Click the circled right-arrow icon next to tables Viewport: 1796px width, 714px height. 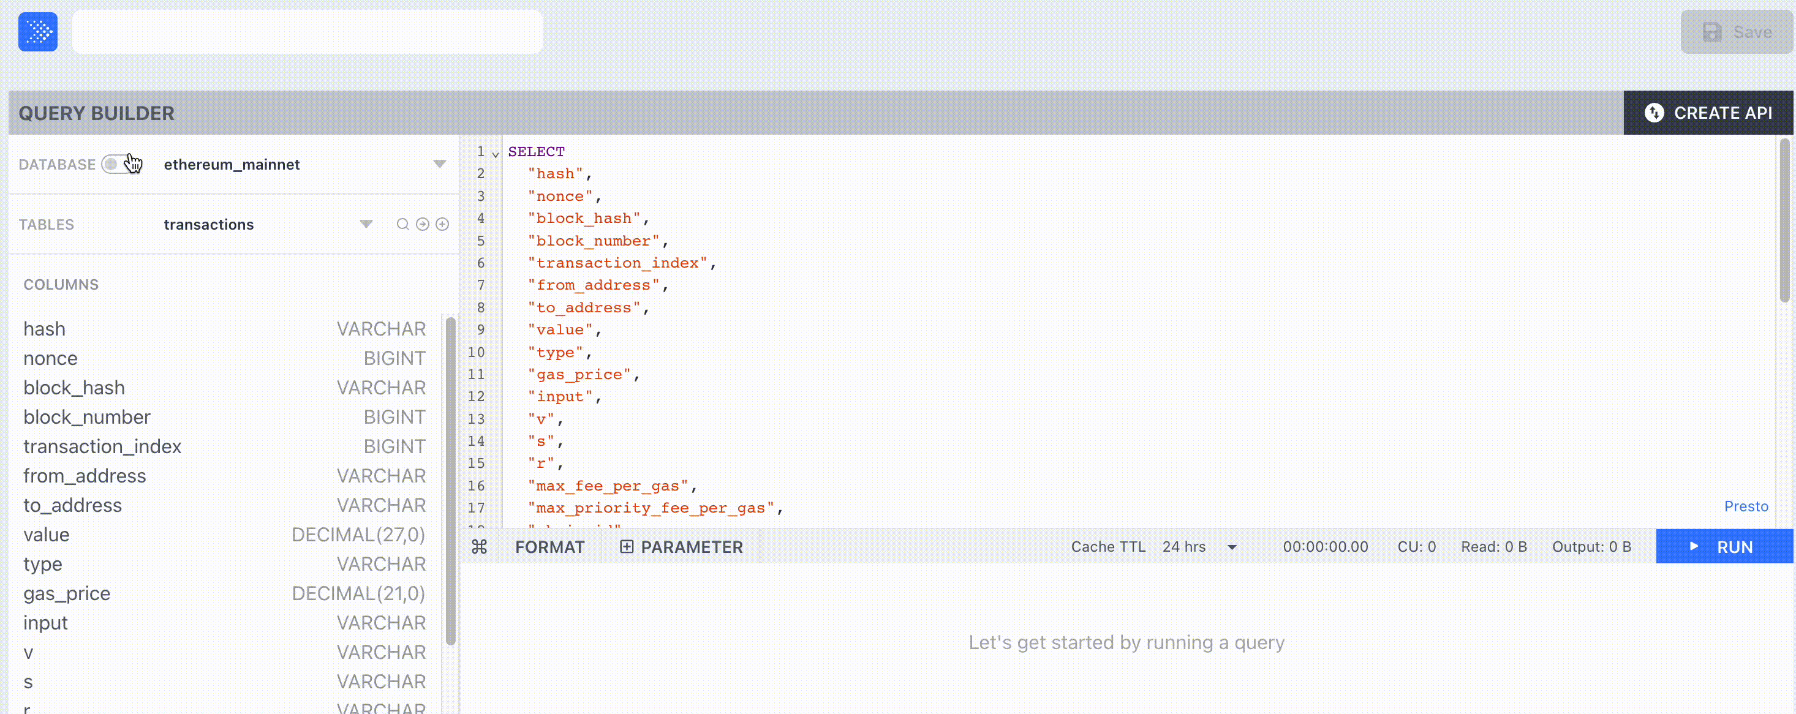coord(423,224)
